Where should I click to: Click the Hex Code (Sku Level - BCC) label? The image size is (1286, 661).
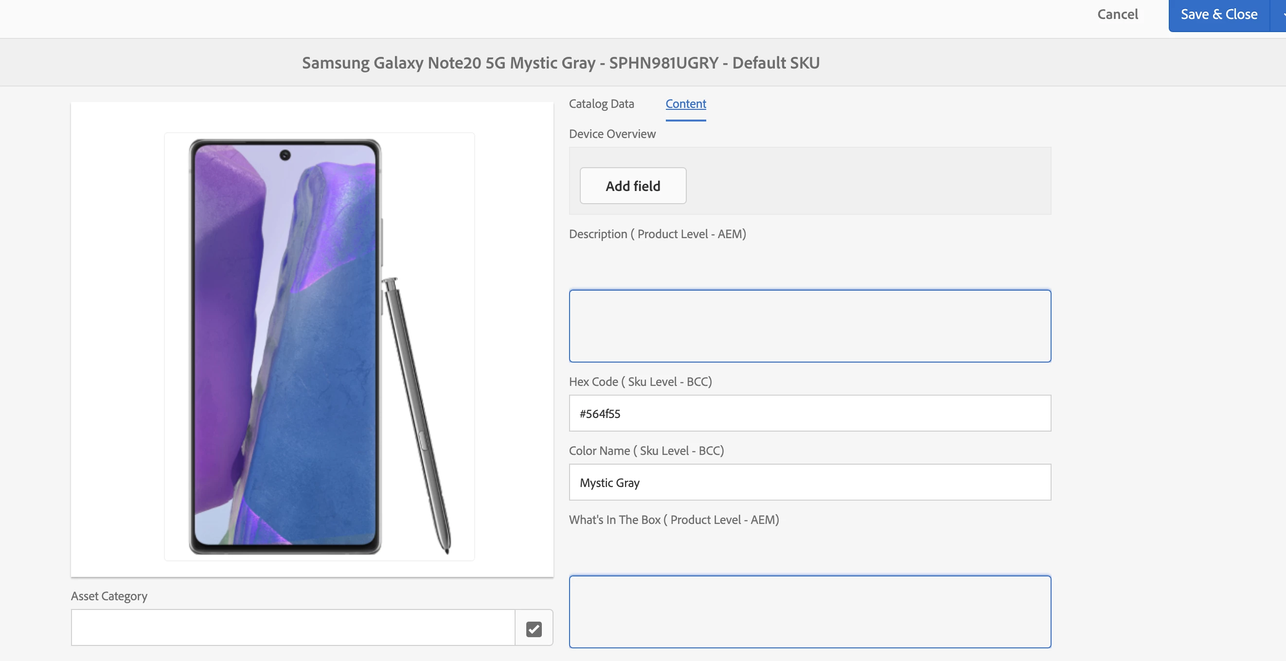click(640, 382)
